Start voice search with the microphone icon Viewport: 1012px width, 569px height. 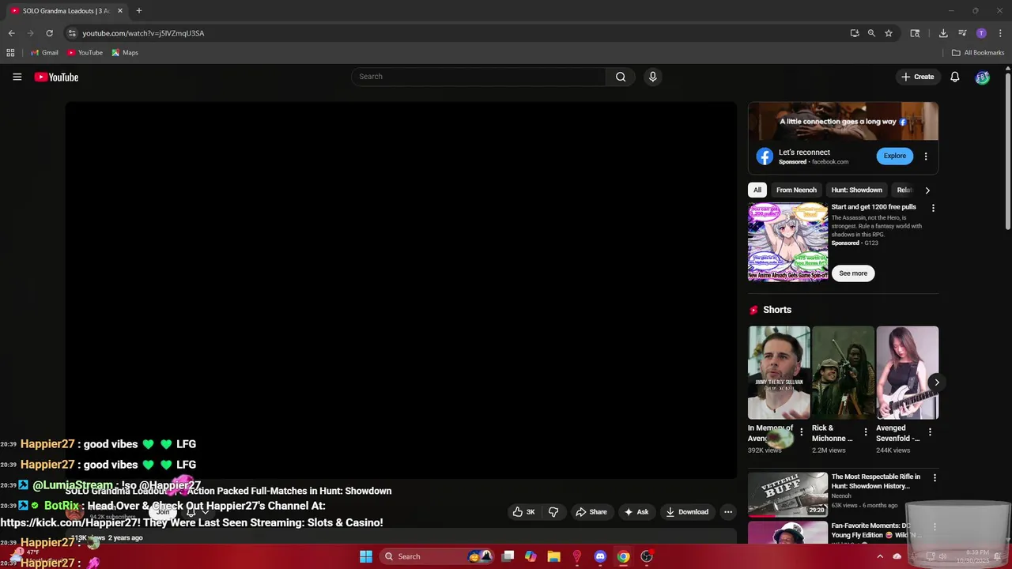pos(652,77)
